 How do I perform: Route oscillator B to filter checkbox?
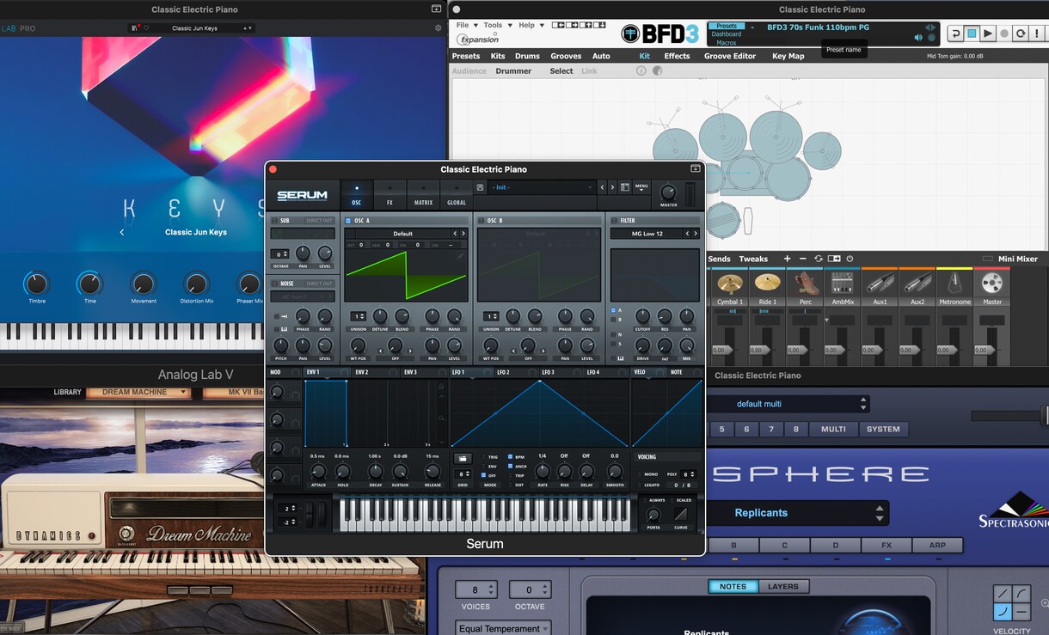(613, 320)
